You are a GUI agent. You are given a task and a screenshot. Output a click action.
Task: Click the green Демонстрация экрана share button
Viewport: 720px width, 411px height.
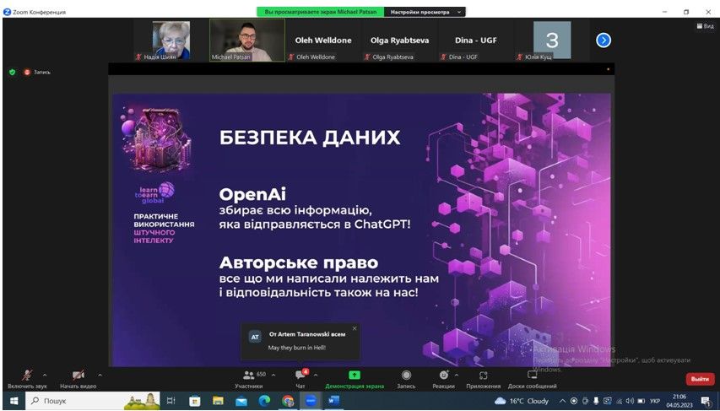[355, 376]
